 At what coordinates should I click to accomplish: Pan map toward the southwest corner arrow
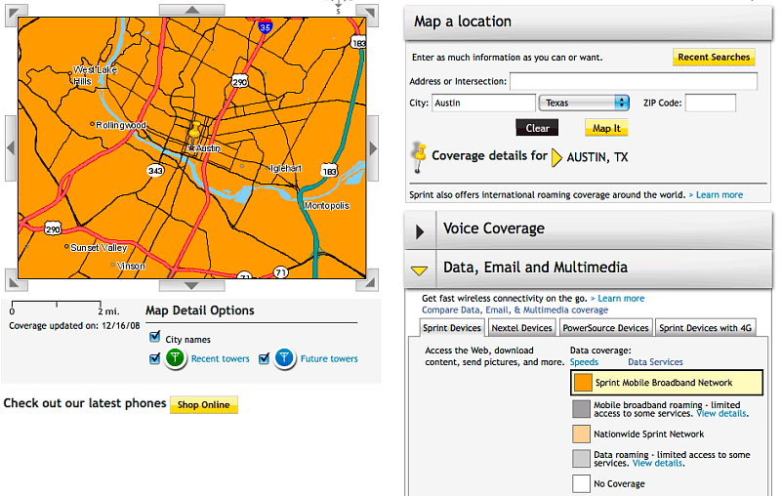[16, 281]
